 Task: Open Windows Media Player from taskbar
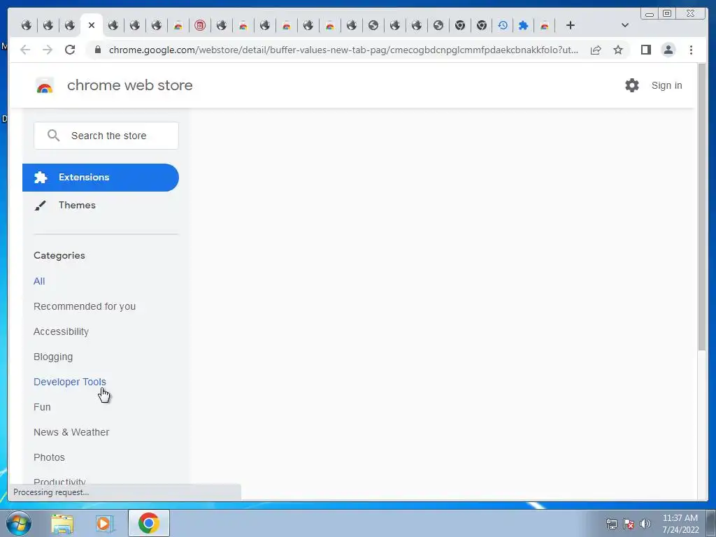click(104, 523)
